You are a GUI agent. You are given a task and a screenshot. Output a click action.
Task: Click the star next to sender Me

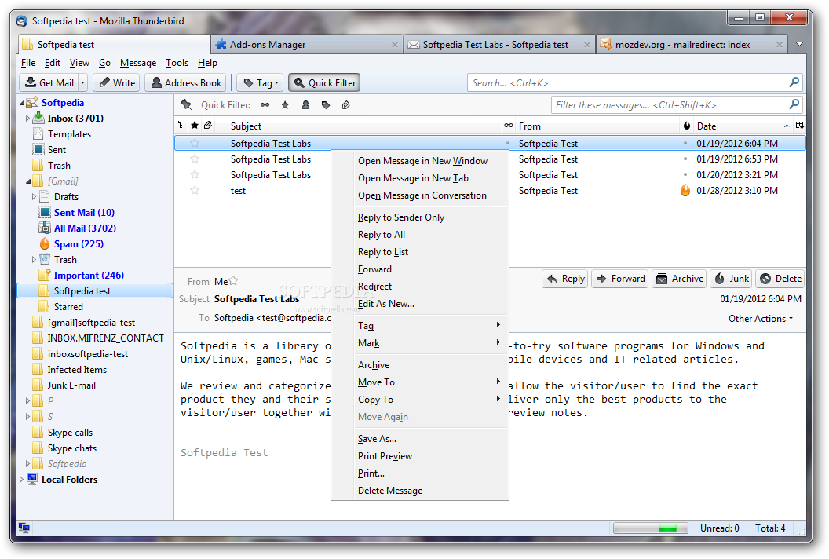(233, 281)
